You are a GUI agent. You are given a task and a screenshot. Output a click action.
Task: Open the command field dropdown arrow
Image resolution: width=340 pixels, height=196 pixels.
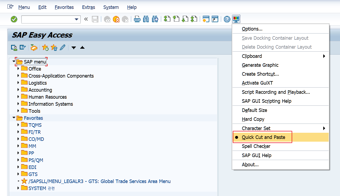[77, 19]
